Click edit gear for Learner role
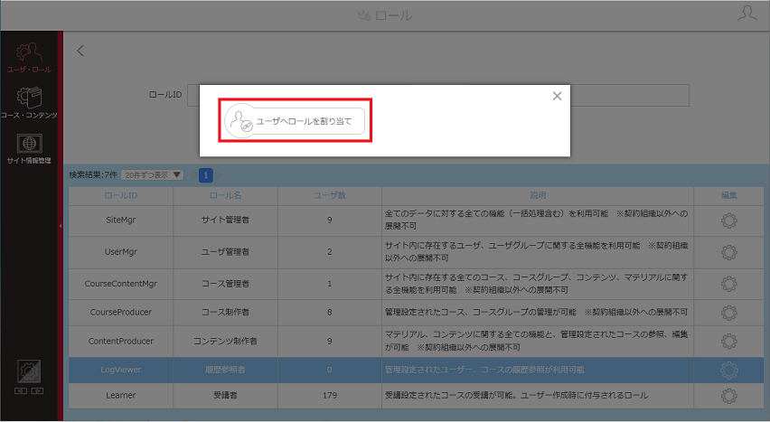The width and height of the screenshot is (770, 422). point(728,396)
